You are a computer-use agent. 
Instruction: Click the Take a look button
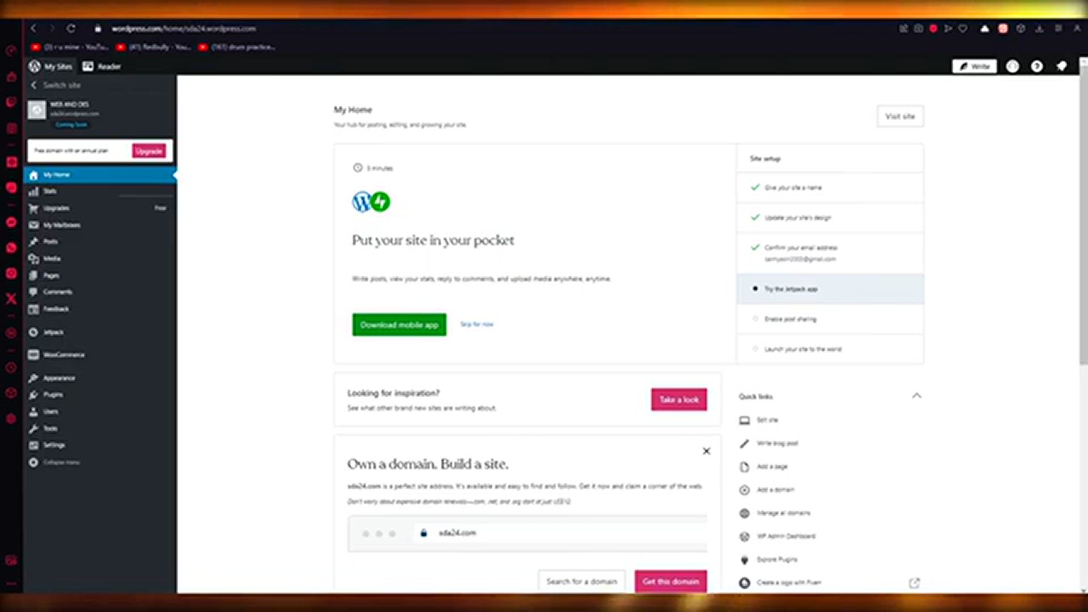(679, 399)
